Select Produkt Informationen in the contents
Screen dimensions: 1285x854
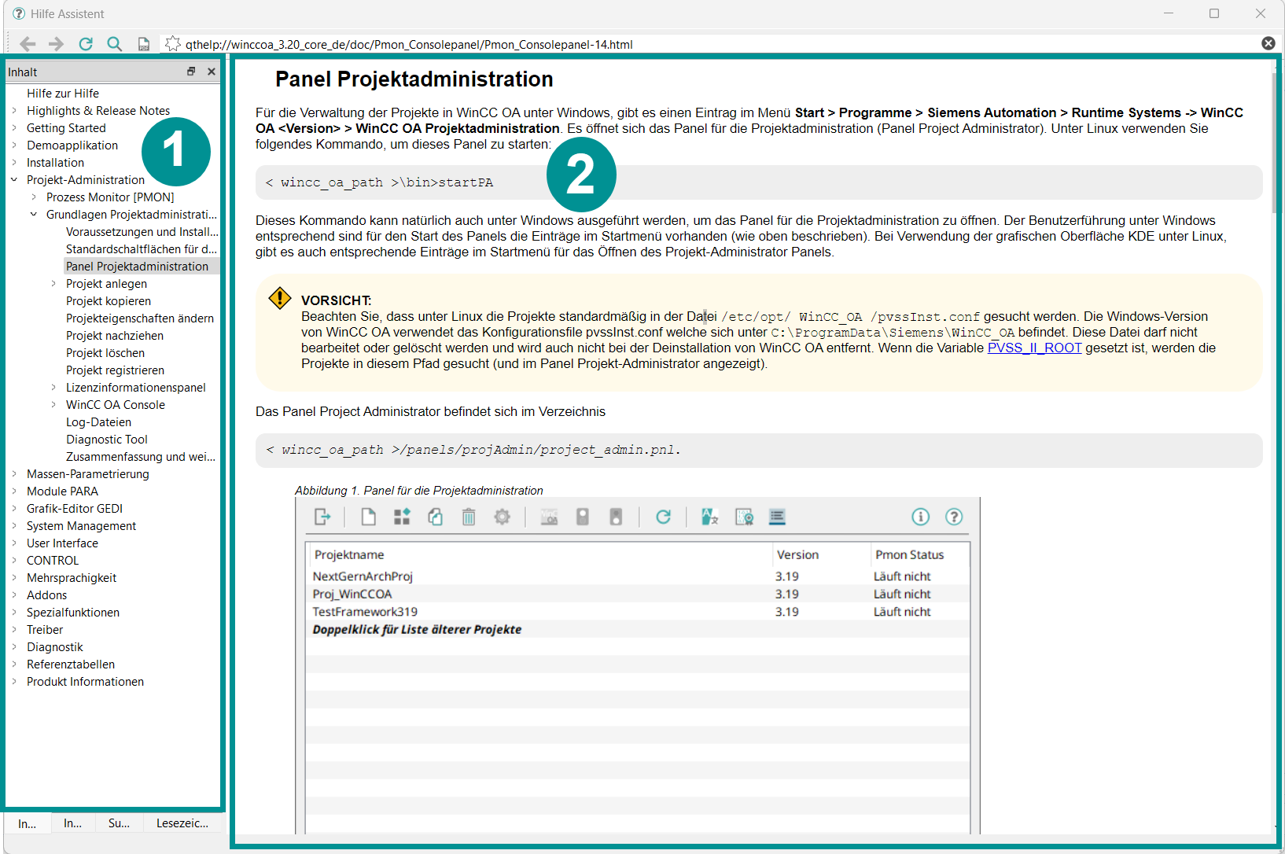point(85,682)
